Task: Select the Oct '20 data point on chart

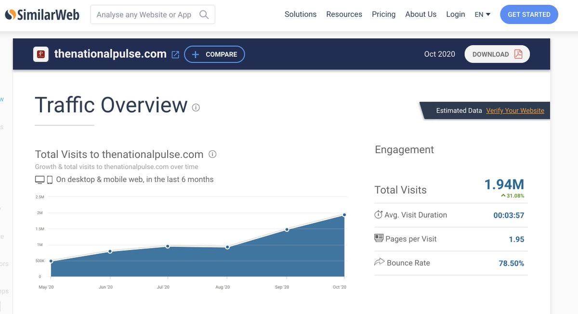Action: coord(344,215)
